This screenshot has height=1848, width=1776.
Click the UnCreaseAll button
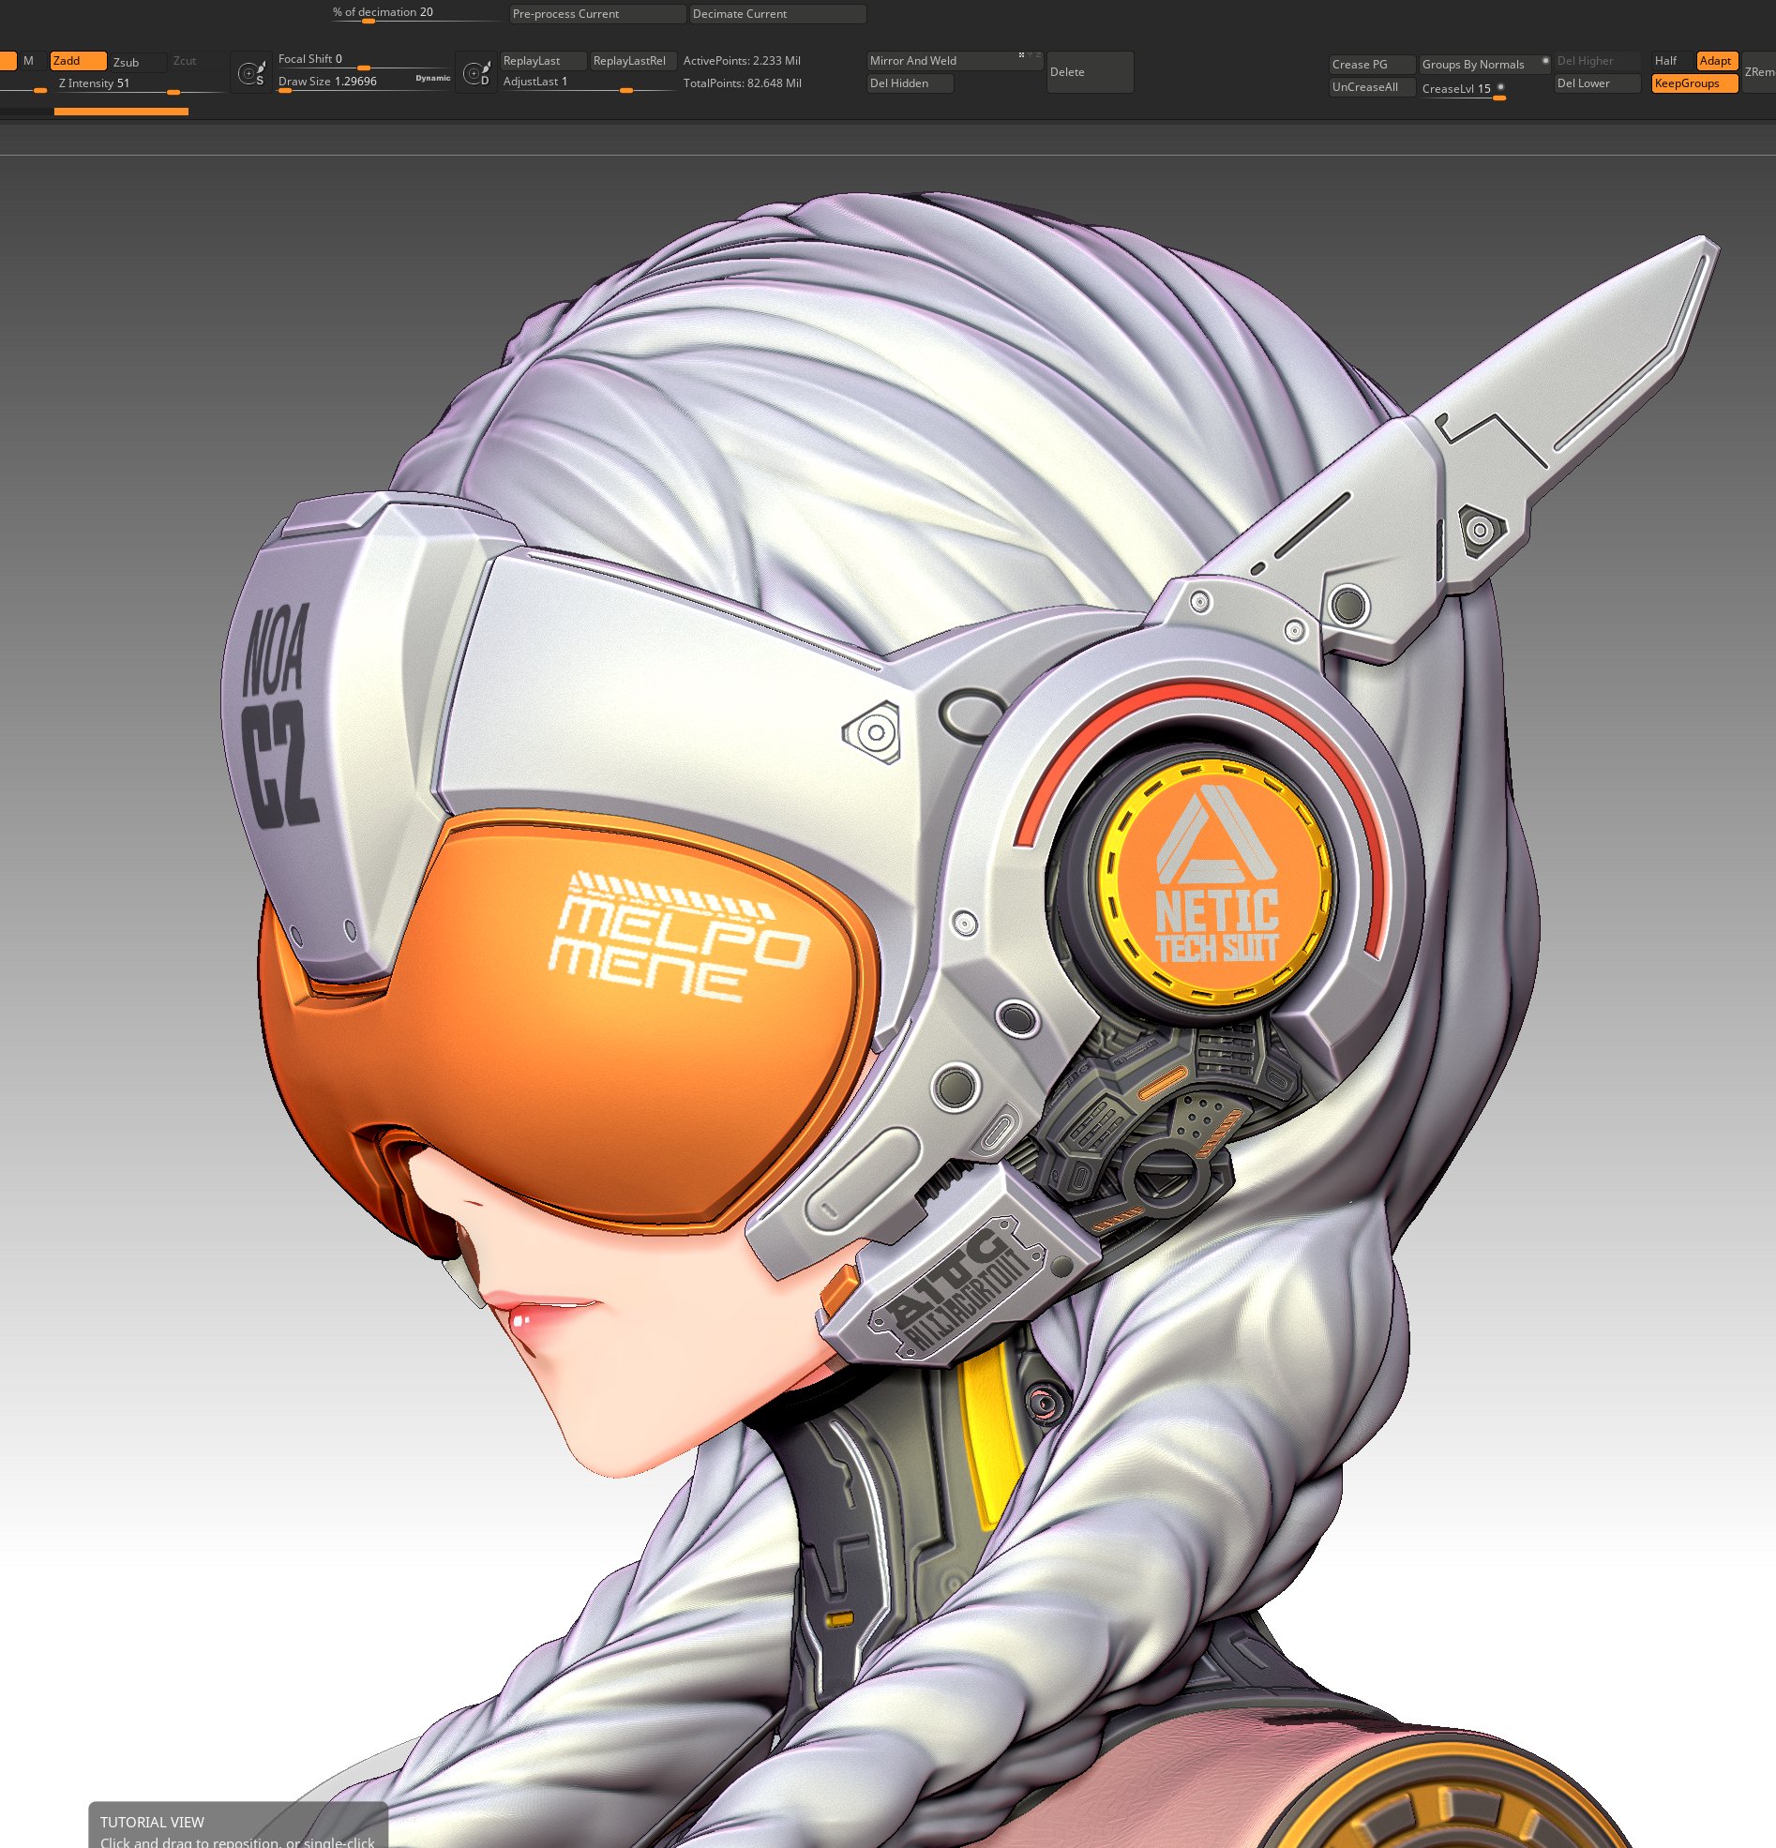1371,88
